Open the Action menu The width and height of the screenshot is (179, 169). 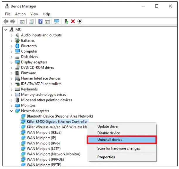(21, 14)
